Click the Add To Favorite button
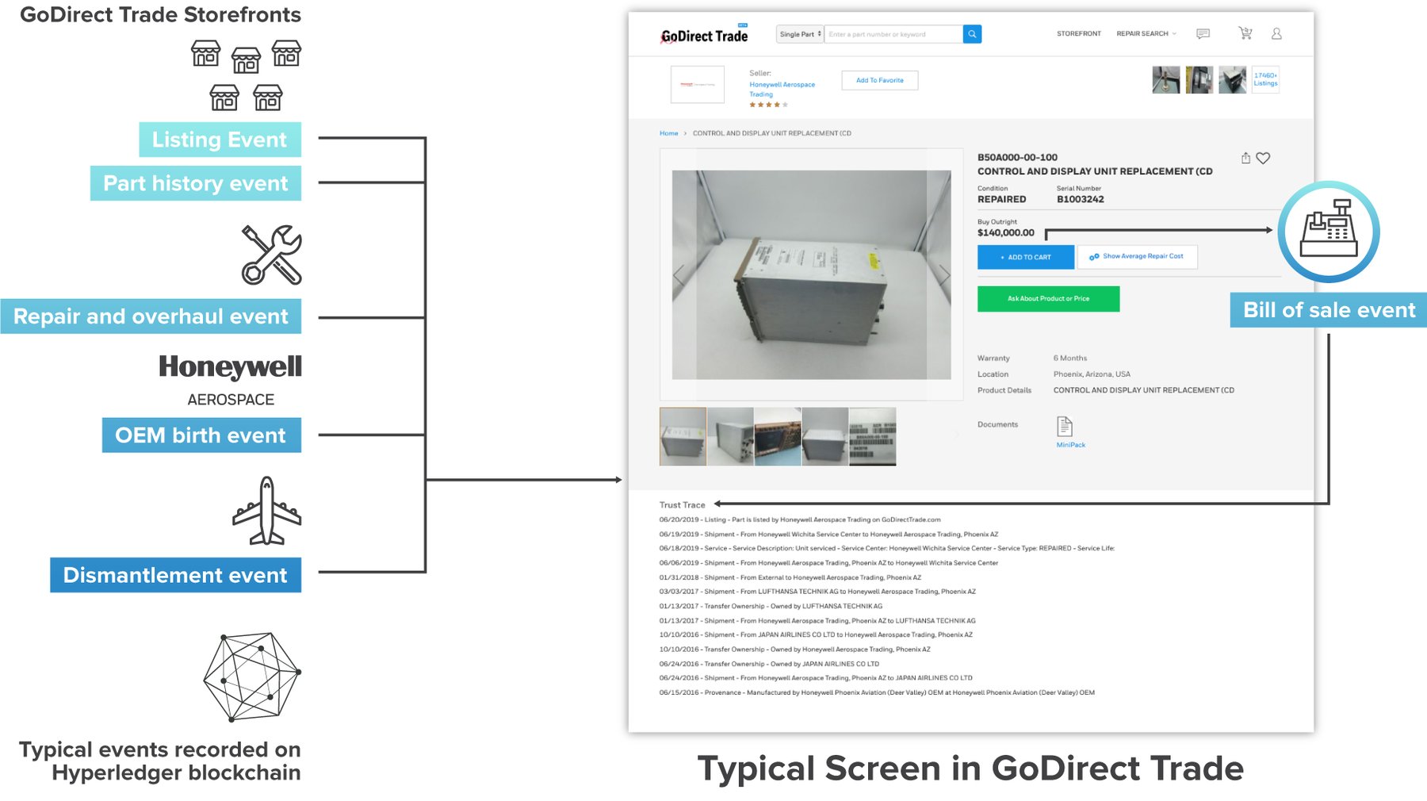The height and width of the screenshot is (801, 1427). (x=879, y=80)
